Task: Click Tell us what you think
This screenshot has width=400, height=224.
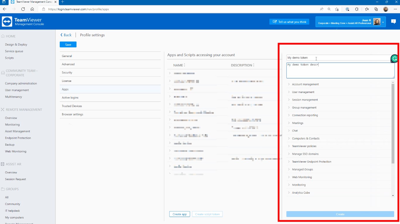Action: [x=289, y=22]
